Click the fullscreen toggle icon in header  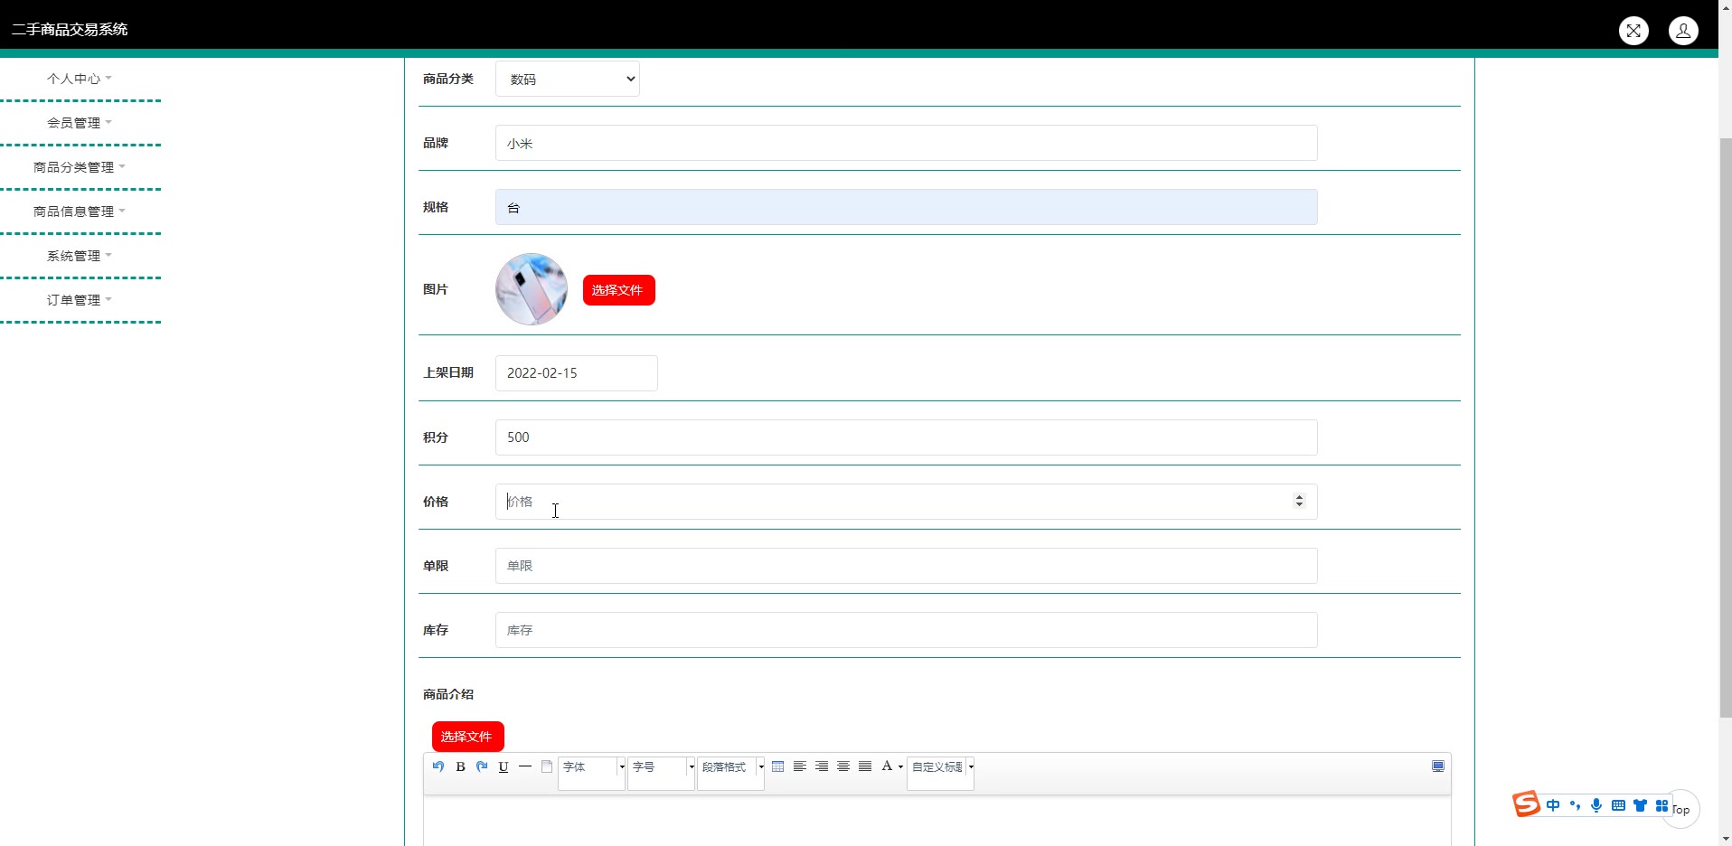[x=1633, y=31]
